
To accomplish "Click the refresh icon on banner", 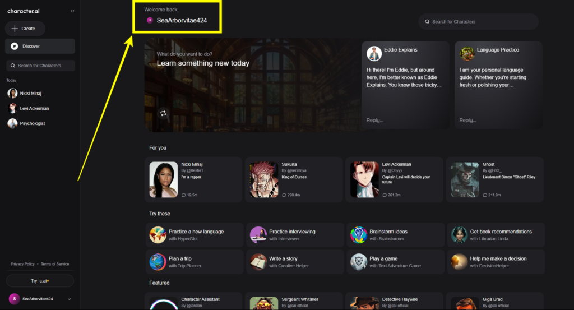I will [163, 113].
